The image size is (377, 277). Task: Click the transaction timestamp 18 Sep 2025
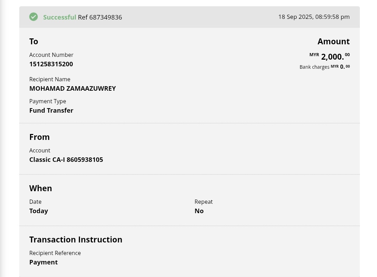pyautogui.click(x=314, y=17)
